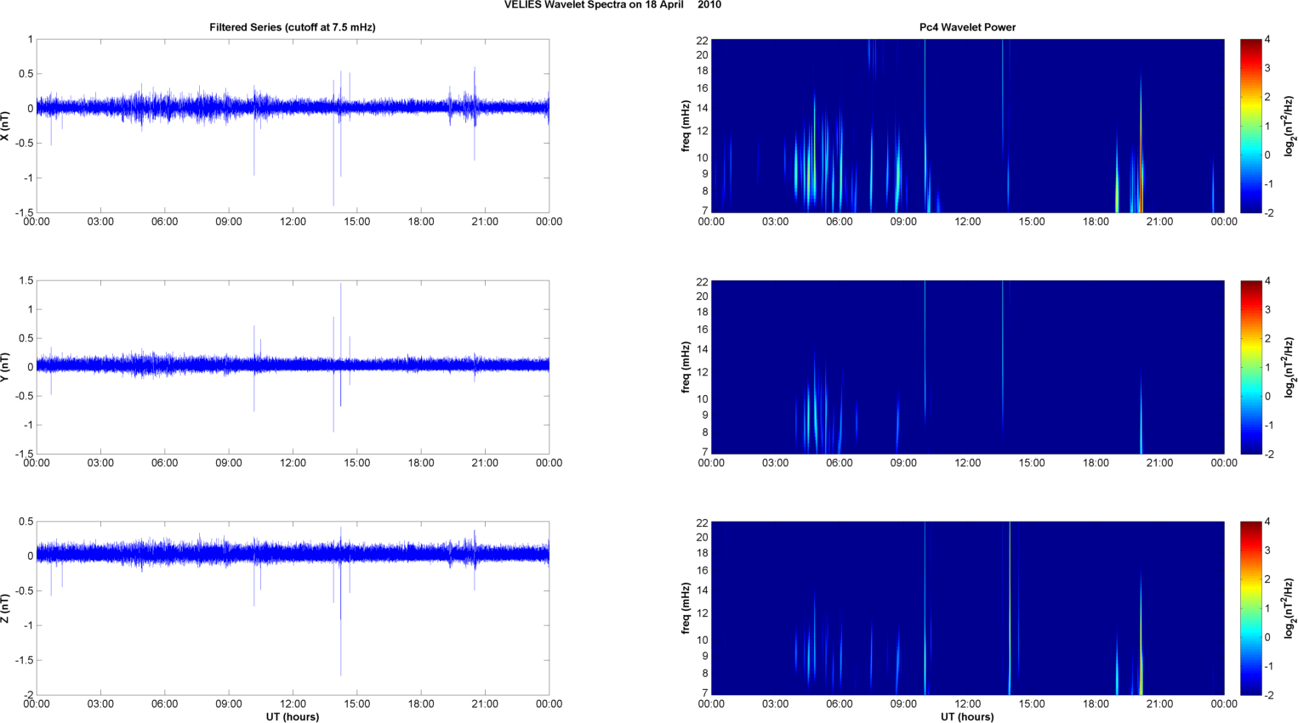Click the middle spectrogram's colorbar
Viewport: 1298px width, 723px height.
pos(1250,367)
